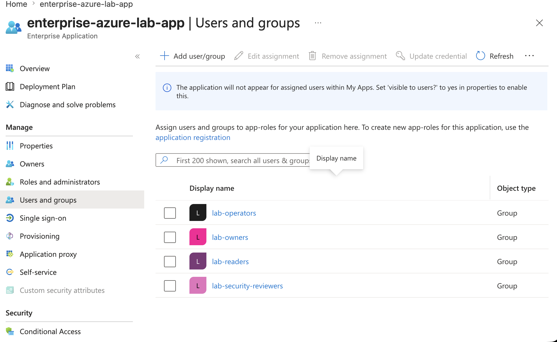Collapse the left navigation menu
Image resolution: width=557 pixels, height=342 pixels.
click(137, 56)
